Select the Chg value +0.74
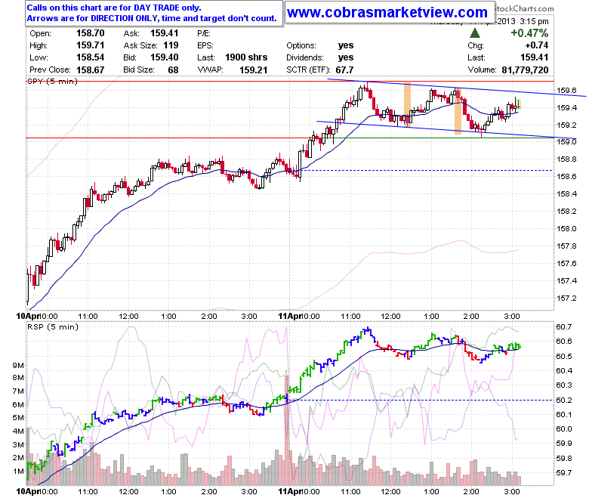Screen dimensions: 589x498 (537, 45)
